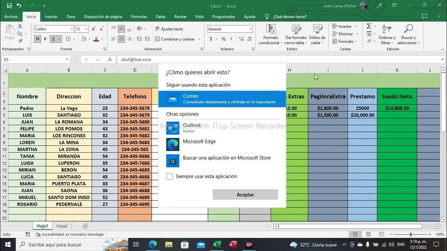Open Ordenar y filtrar
447x251 pixels.
pyautogui.click(x=387, y=35)
